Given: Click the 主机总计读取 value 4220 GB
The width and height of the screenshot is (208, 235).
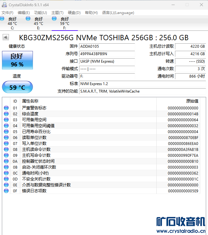Looking at the screenshot, I should click(191, 46).
